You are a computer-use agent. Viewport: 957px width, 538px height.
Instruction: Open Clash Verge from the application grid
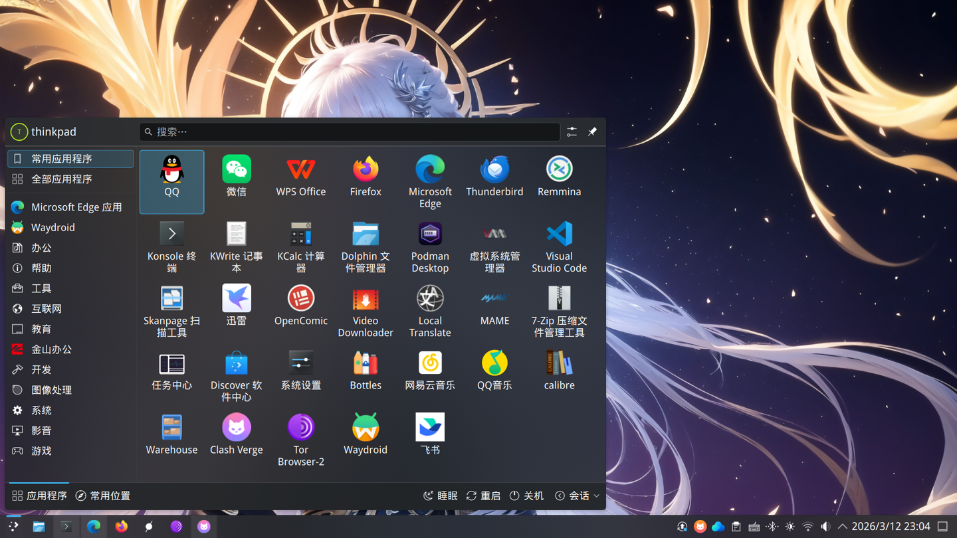pos(236,440)
